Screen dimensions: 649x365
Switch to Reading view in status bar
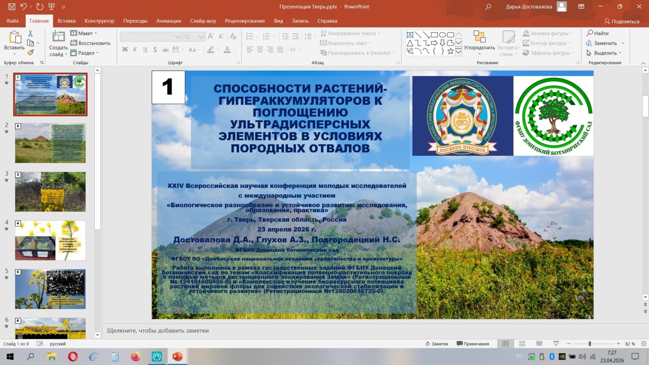coord(539,344)
